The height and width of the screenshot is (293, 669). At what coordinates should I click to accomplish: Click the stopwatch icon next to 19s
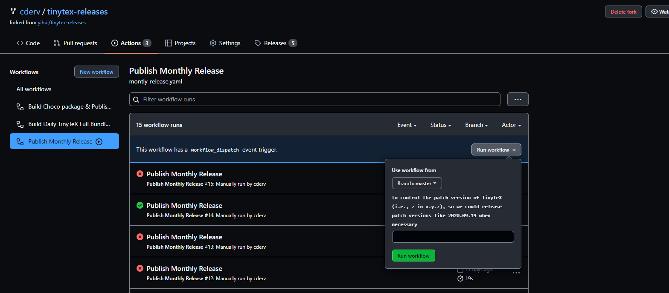pyautogui.click(x=460, y=278)
